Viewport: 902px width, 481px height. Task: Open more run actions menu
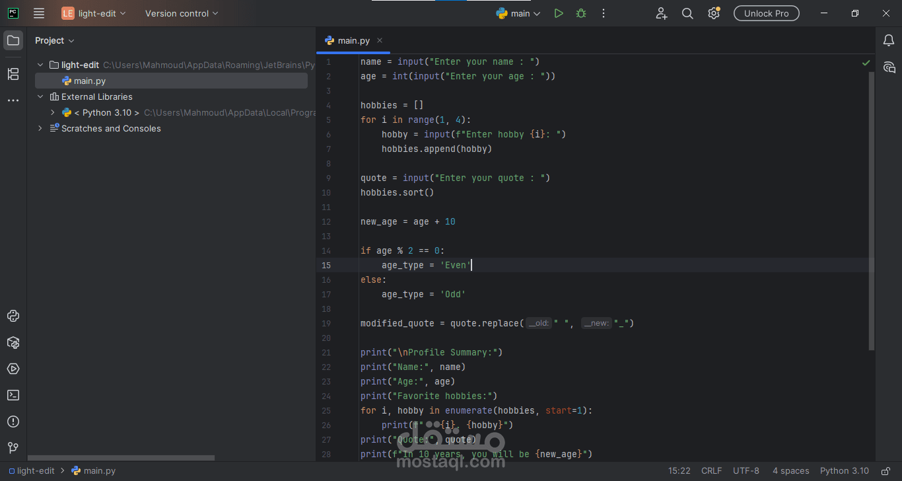(604, 13)
